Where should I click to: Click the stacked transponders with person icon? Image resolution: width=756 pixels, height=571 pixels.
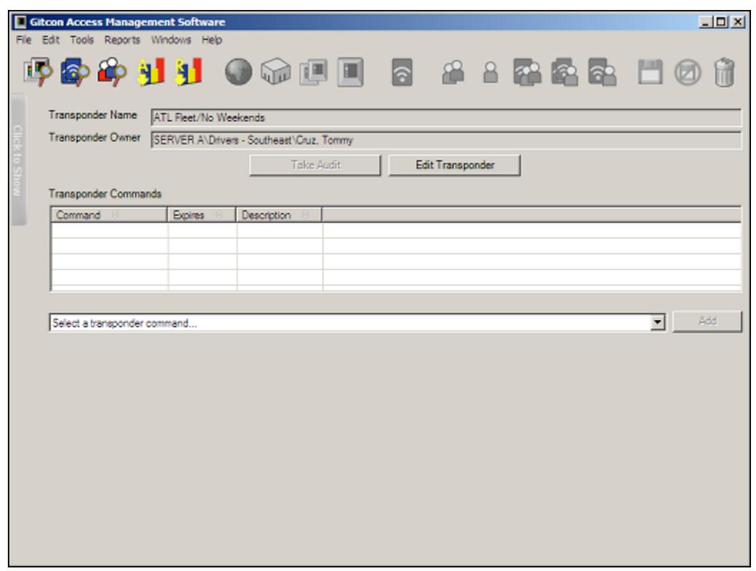[564, 72]
